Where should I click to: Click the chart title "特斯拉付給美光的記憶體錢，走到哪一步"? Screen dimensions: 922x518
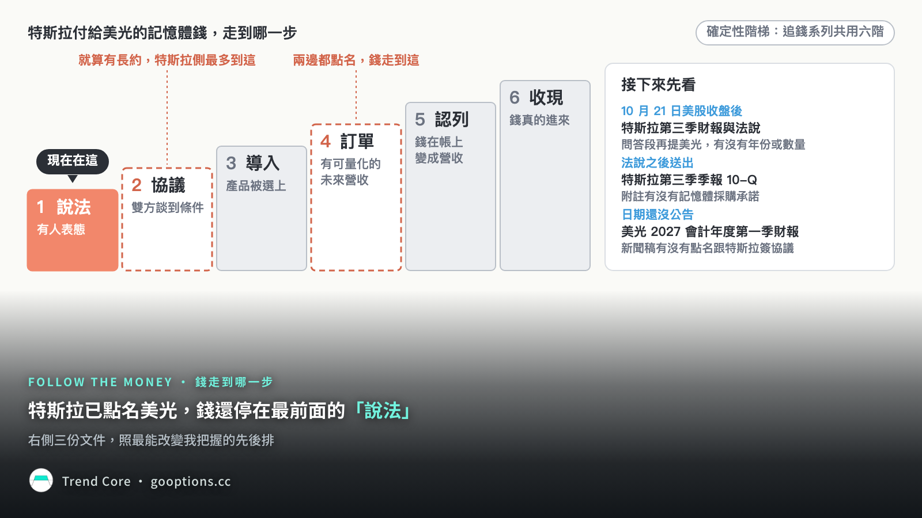[163, 33]
